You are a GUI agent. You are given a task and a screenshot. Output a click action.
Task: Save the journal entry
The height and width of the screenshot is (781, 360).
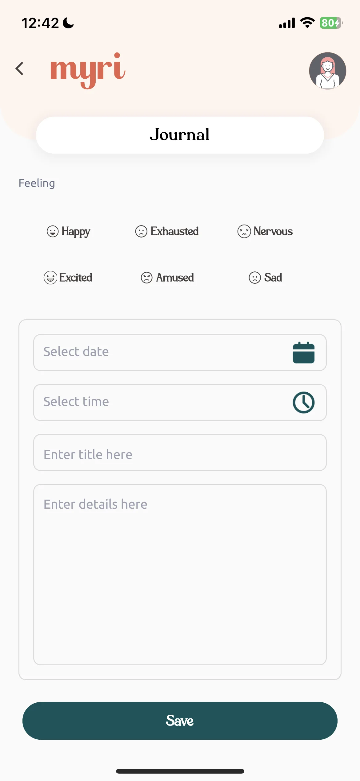[x=180, y=721]
